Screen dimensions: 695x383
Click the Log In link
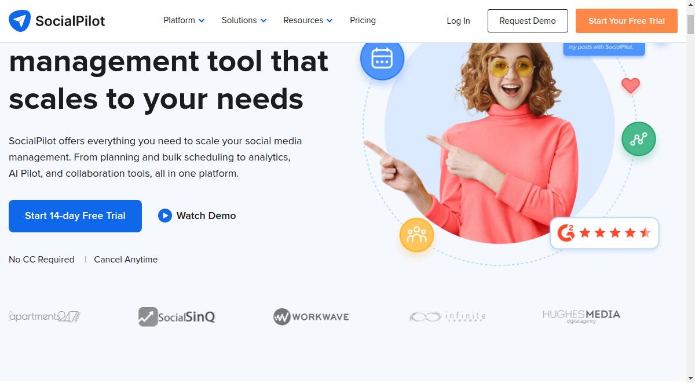point(458,21)
